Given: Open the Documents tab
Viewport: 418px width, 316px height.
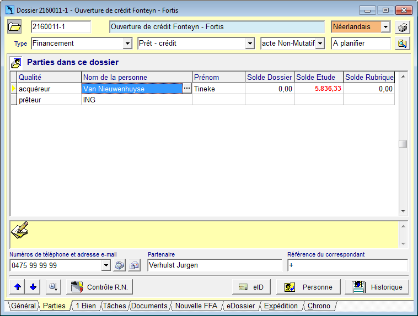Looking at the screenshot, I should pos(149,306).
